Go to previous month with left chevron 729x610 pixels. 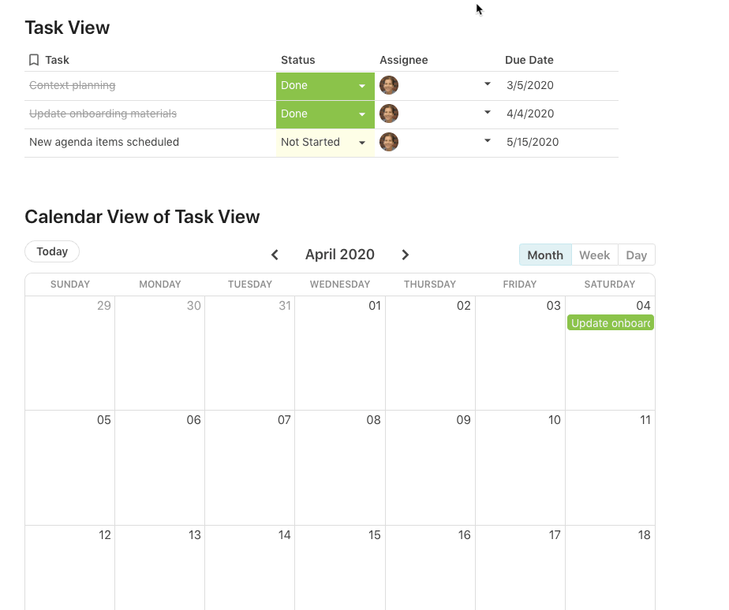(x=275, y=255)
